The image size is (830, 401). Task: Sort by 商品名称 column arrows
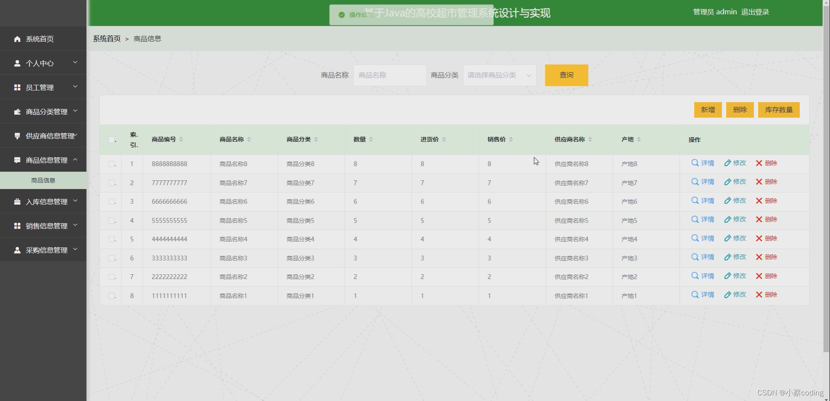pos(249,139)
